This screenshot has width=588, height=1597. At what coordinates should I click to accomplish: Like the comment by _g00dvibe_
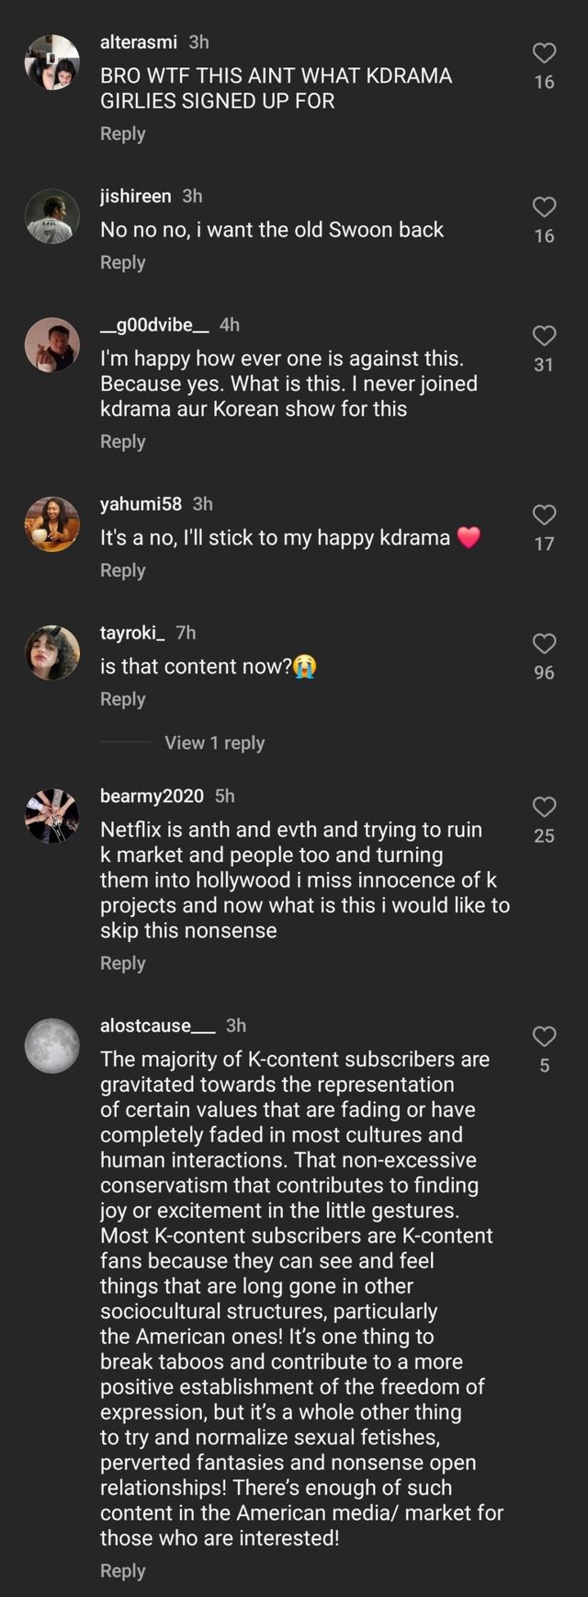click(x=544, y=336)
